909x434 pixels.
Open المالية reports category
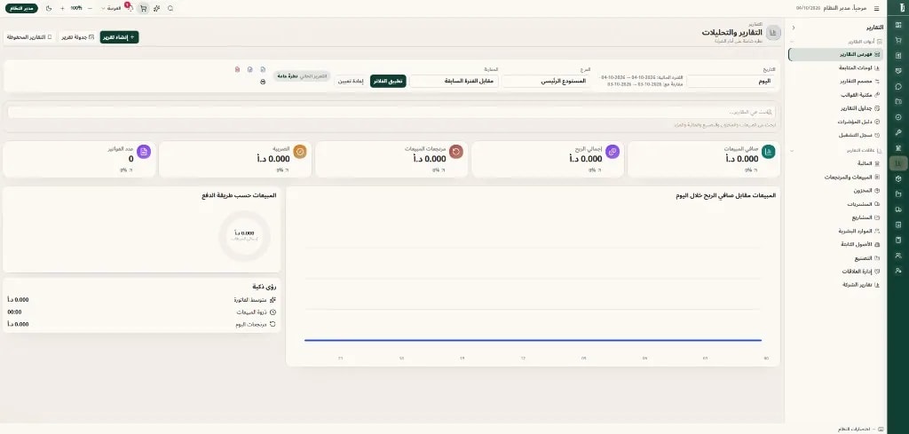click(x=836, y=163)
